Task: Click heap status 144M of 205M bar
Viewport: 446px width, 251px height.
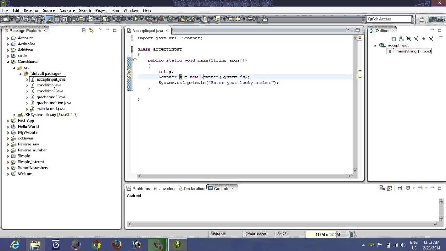Action: [x=327, y=234]
